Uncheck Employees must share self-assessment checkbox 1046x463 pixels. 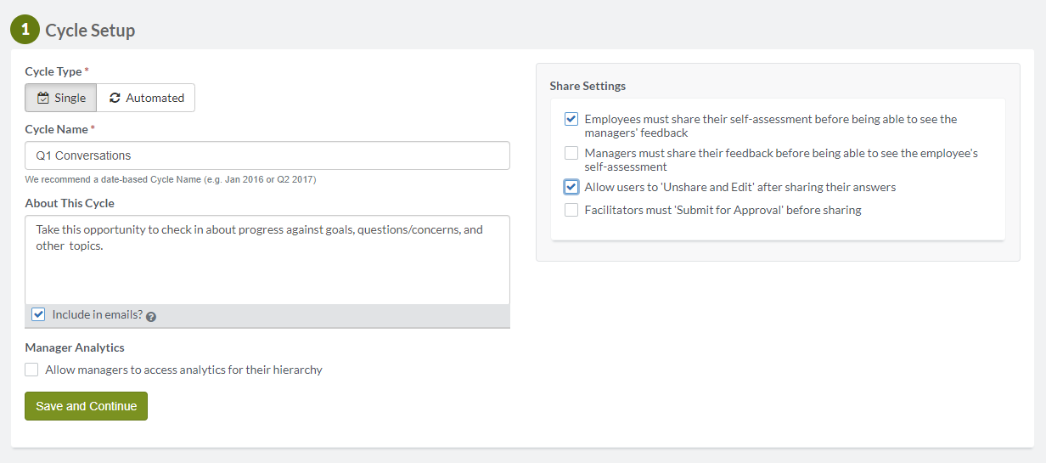tap(571, 119)
